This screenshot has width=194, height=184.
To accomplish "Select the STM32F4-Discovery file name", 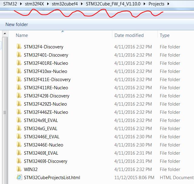I will pyautogui.click(x=44, y=47).
